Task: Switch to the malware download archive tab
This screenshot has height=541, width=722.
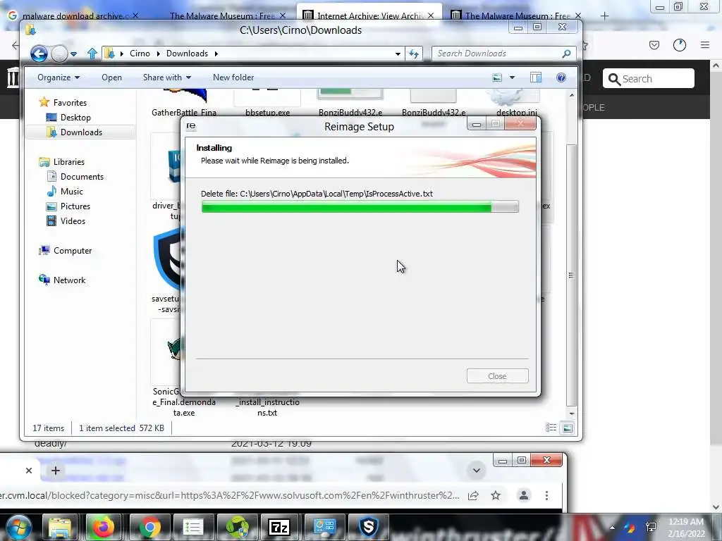Action: pos(73,15)
